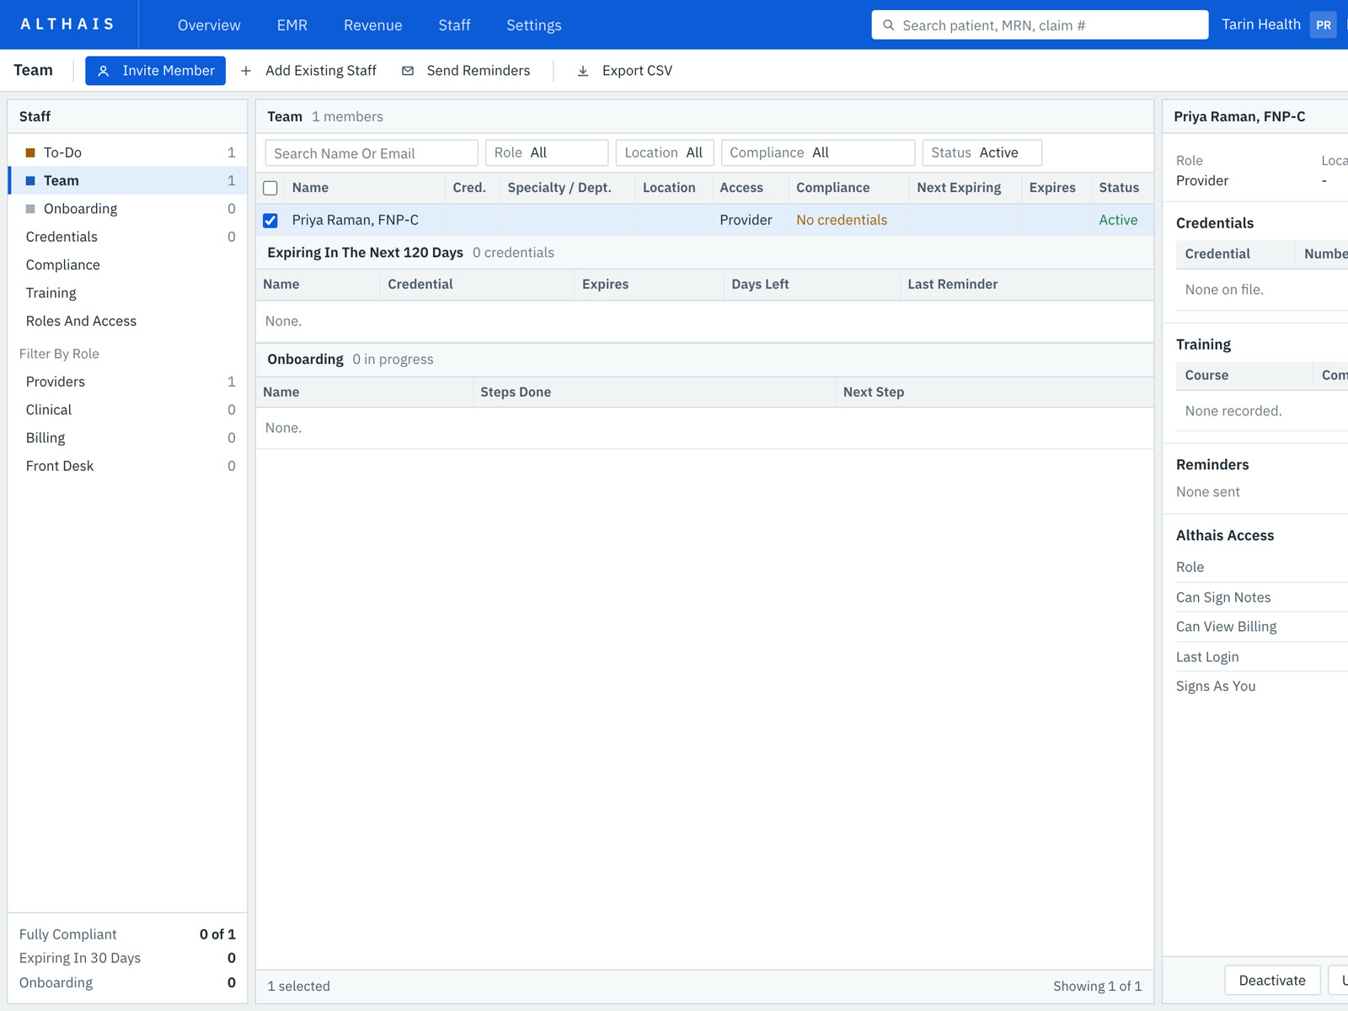Focus the Search Name Or Email field
1348x1011 pixels.
point(372,153)
